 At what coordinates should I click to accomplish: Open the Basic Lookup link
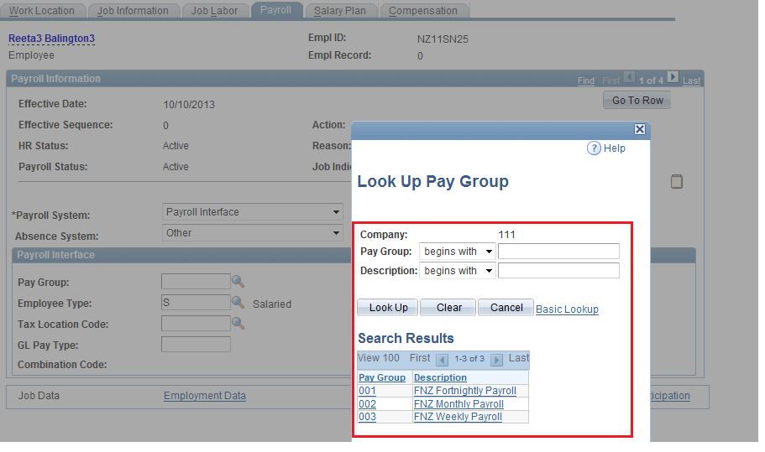(567, 309)
